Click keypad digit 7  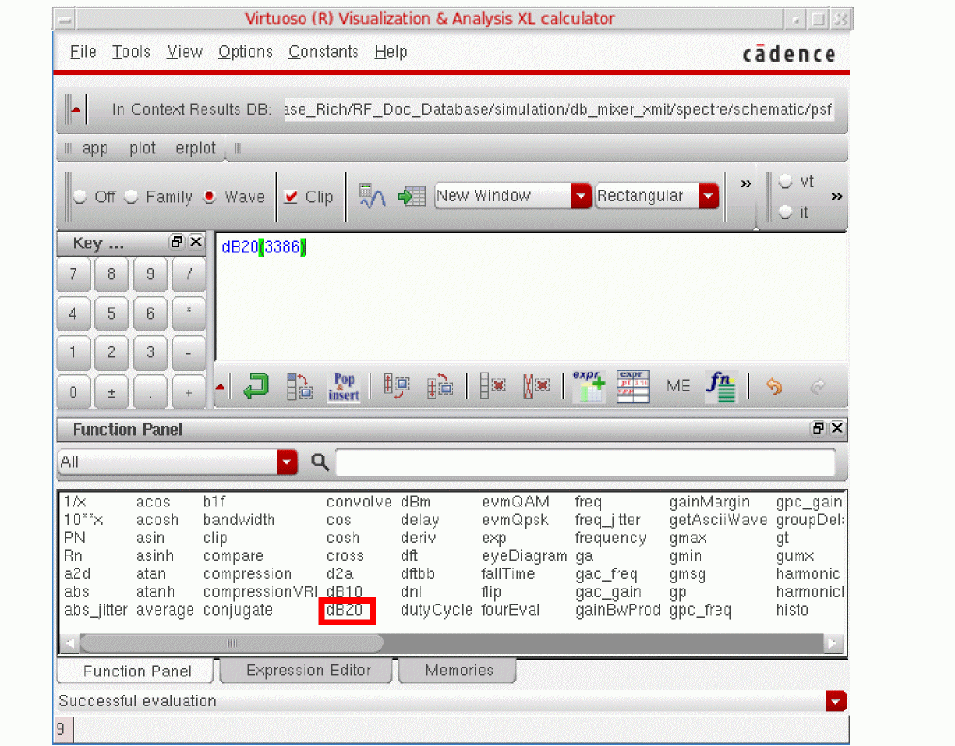74,274
